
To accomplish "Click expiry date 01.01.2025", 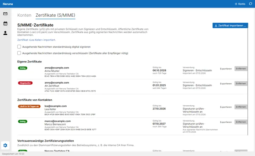I will (x=159, y=85).
